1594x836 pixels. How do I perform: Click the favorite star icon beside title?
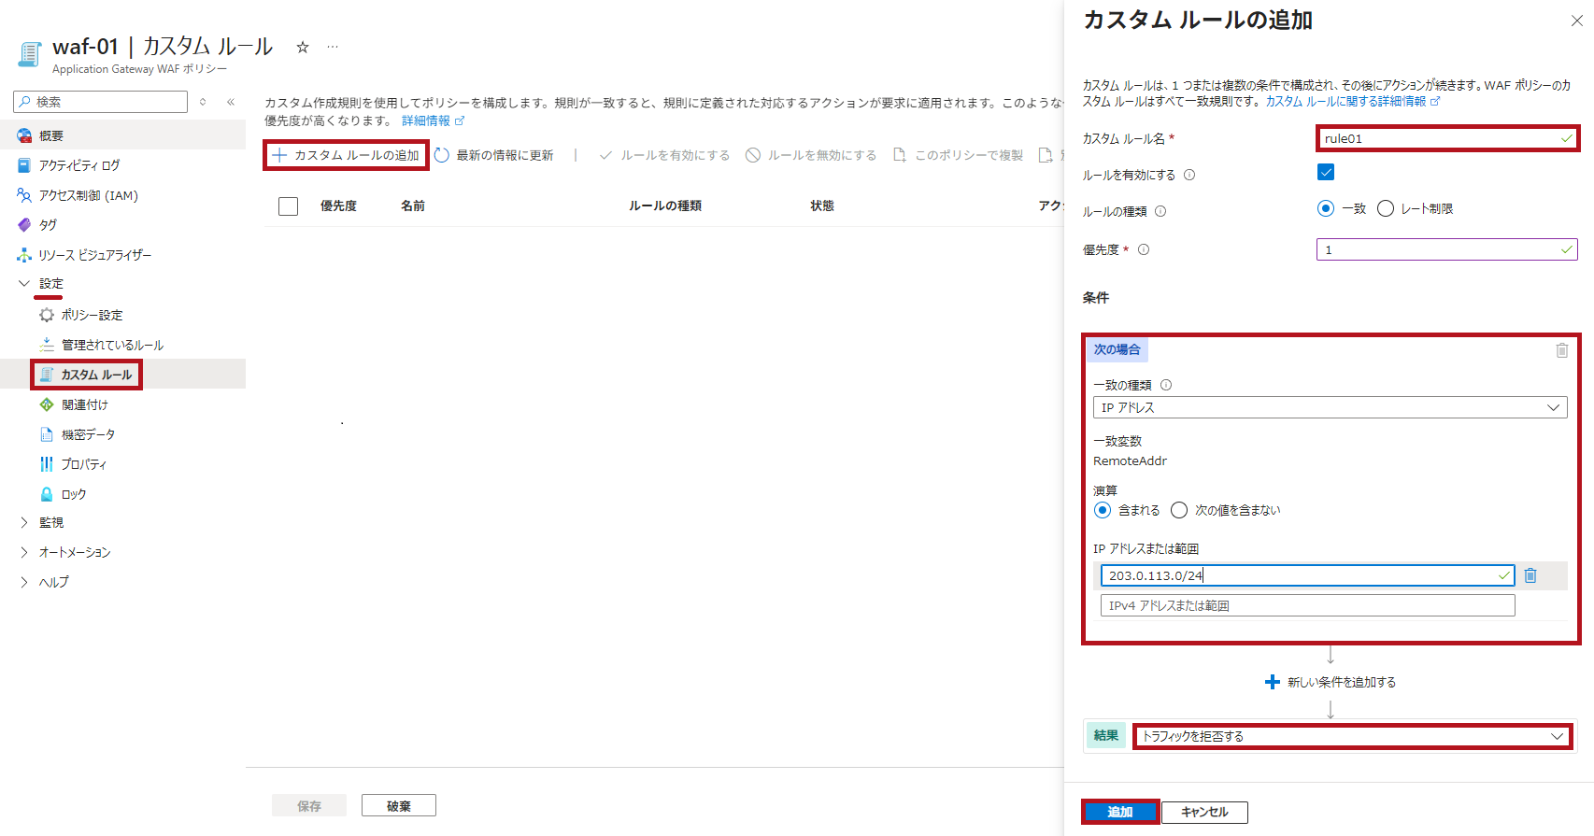click(303, 48)
